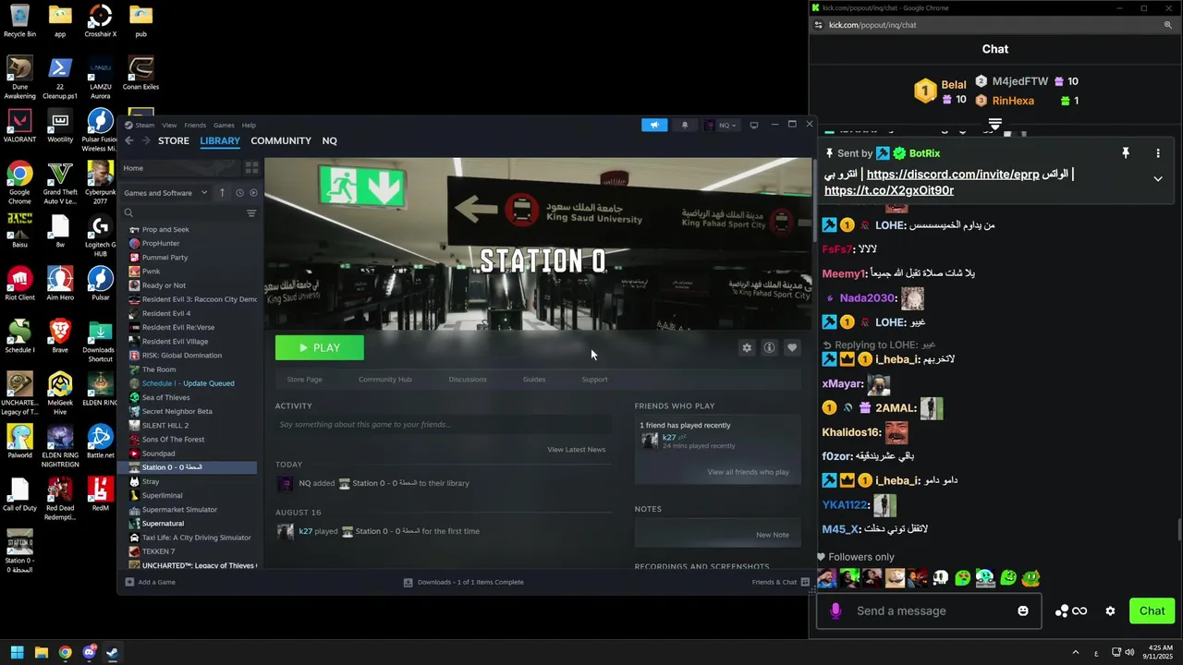Open NQ account dropdown in Steam title bar
1183x665 pixels.
[x=721, y=125]
